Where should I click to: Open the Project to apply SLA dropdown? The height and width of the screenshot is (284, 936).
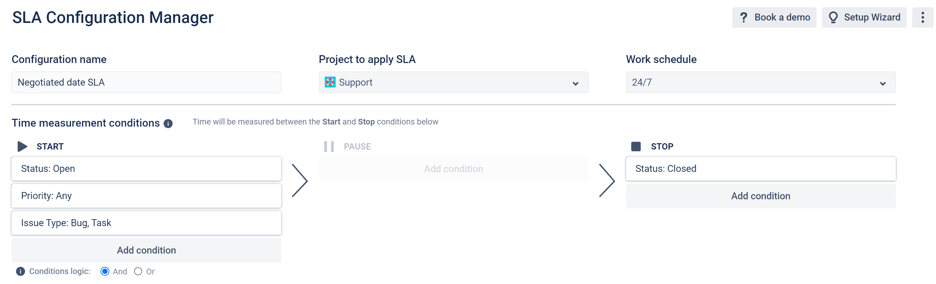pos(453,83)
